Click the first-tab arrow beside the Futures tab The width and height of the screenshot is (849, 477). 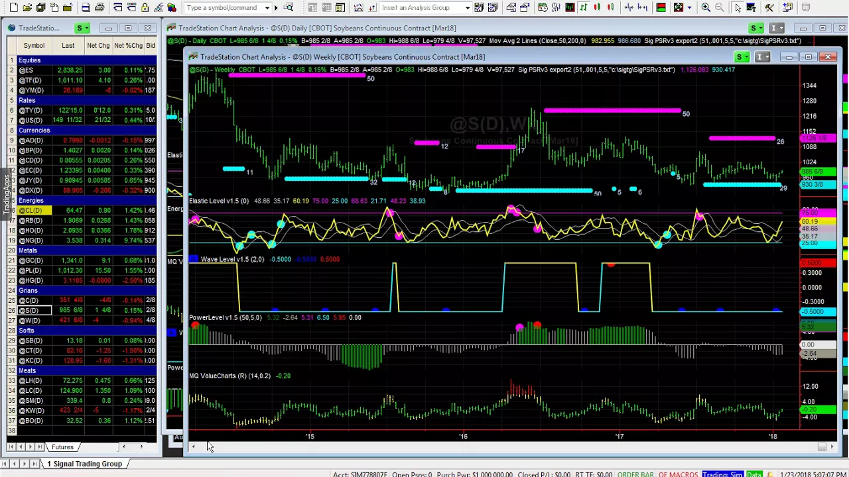tap(11, 447)
